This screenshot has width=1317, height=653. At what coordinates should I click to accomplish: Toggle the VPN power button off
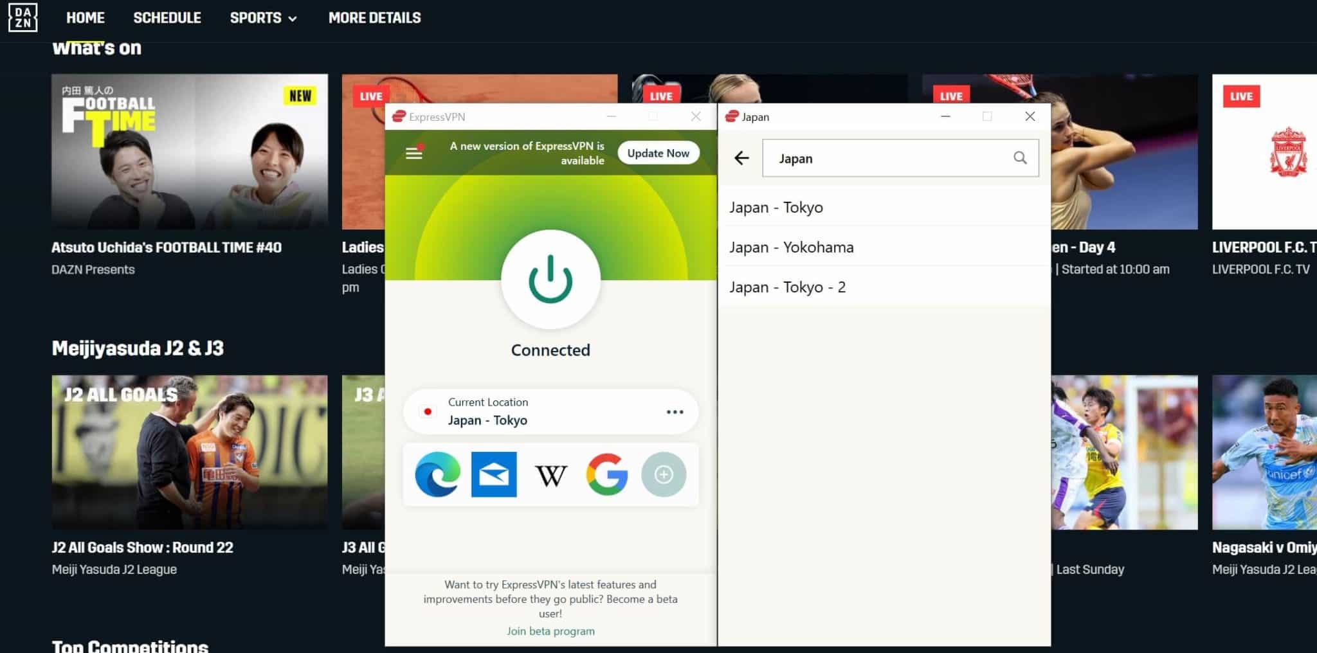[x=550, y=280]
